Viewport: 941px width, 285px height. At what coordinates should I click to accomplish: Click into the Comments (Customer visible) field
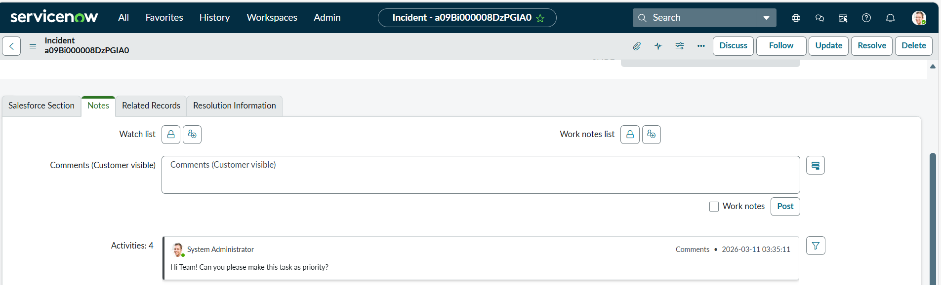481,175
